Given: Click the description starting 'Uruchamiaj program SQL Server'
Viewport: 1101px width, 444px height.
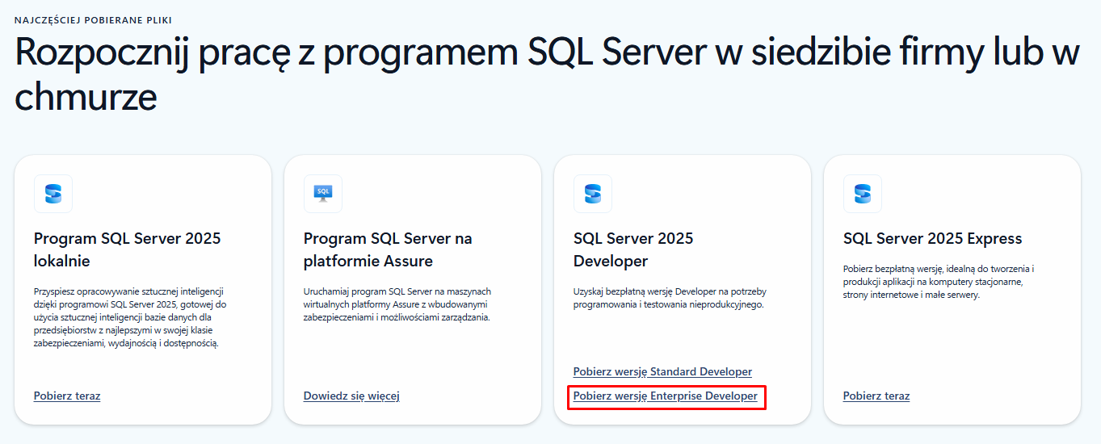Looking at the screenshot, I should (397, 304).
